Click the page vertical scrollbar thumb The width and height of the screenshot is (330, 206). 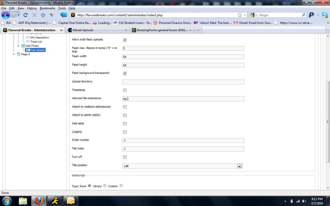[x=328, y=122]
